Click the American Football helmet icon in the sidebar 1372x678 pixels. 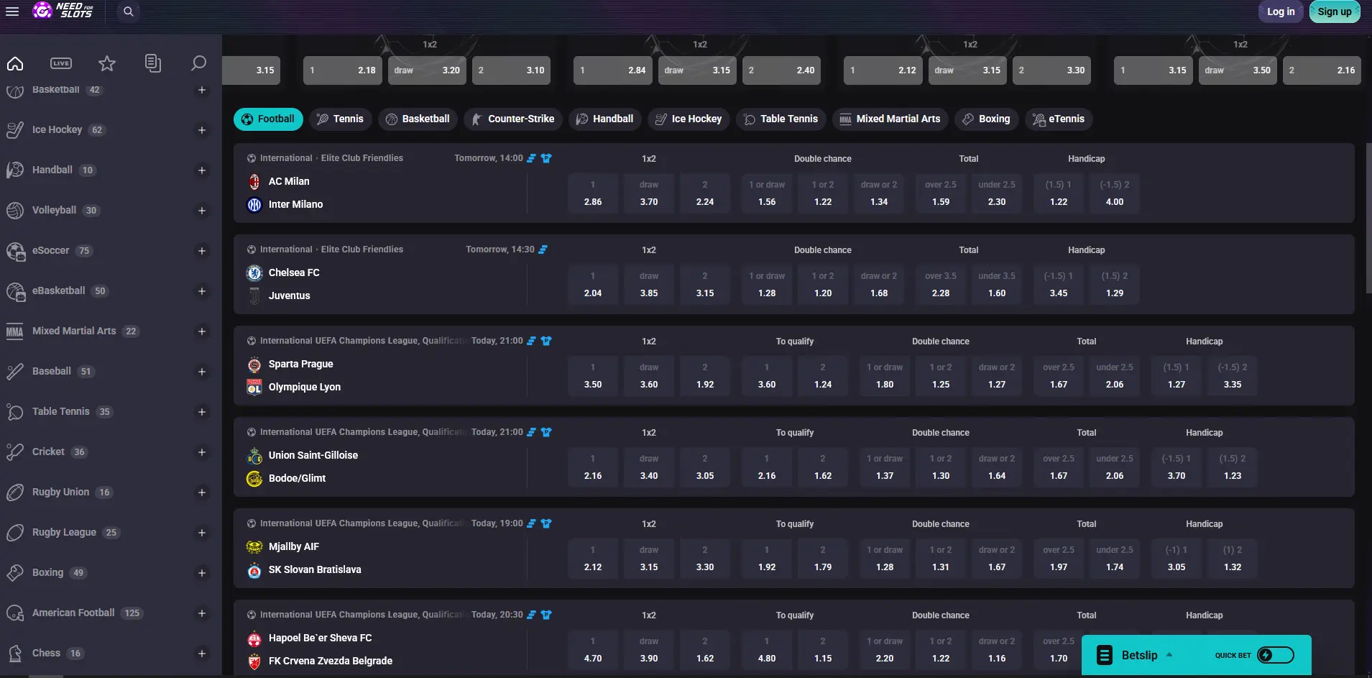15,613
